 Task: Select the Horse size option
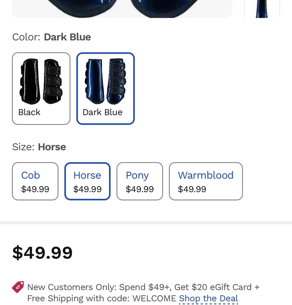tap(87, 181)
